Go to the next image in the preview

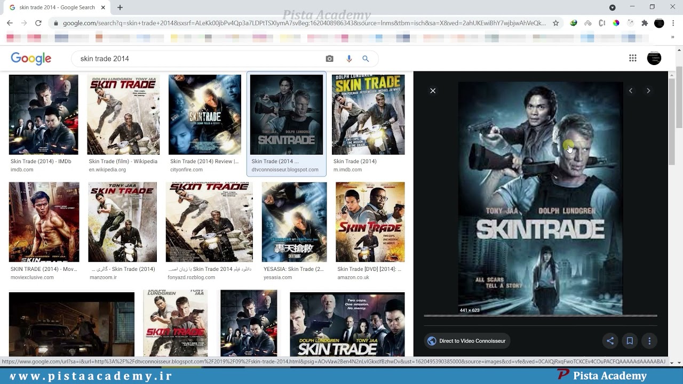pyautogui.click(x=648, y=91)
